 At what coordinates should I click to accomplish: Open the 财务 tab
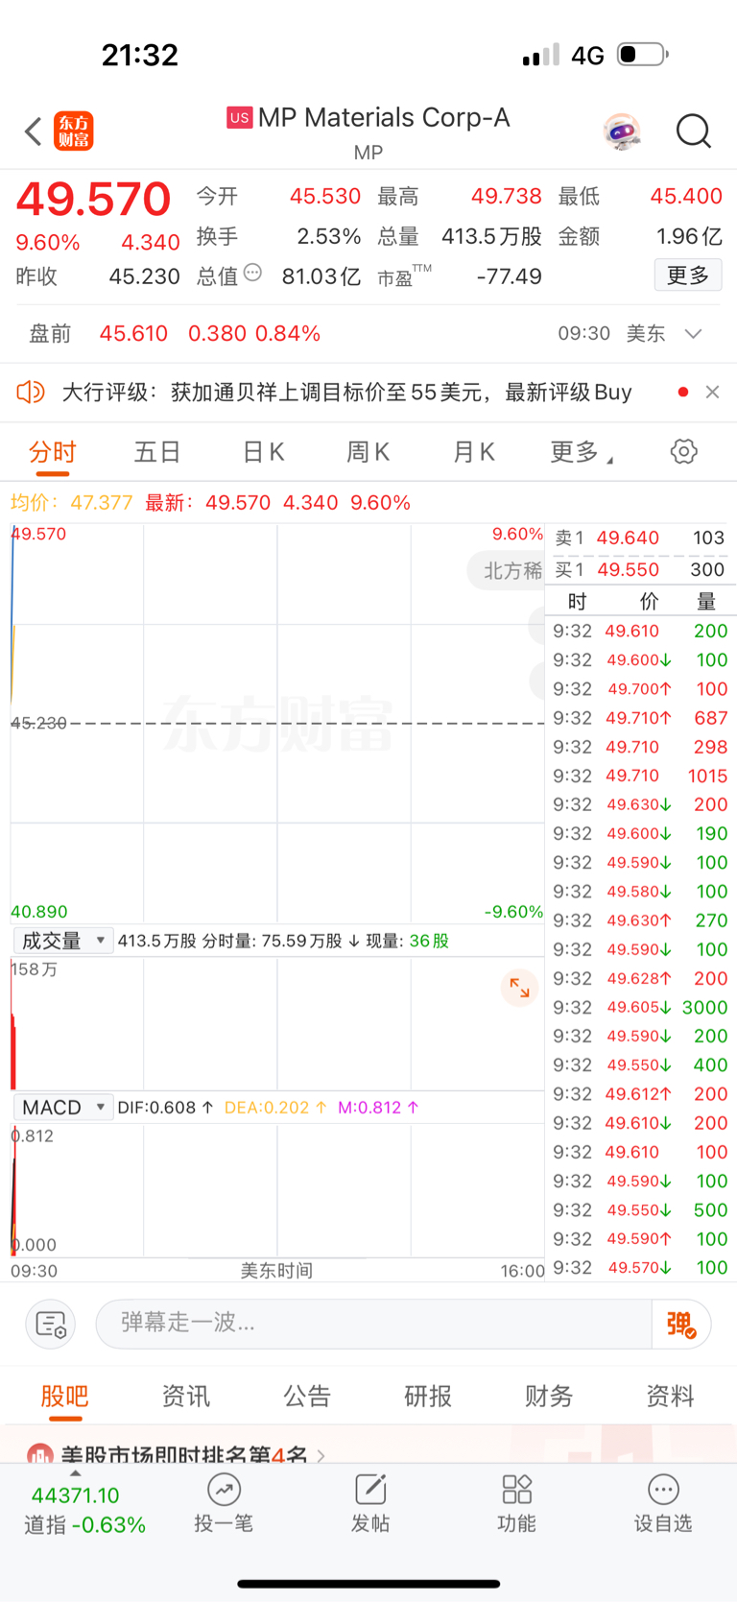tap(549, 1397)
